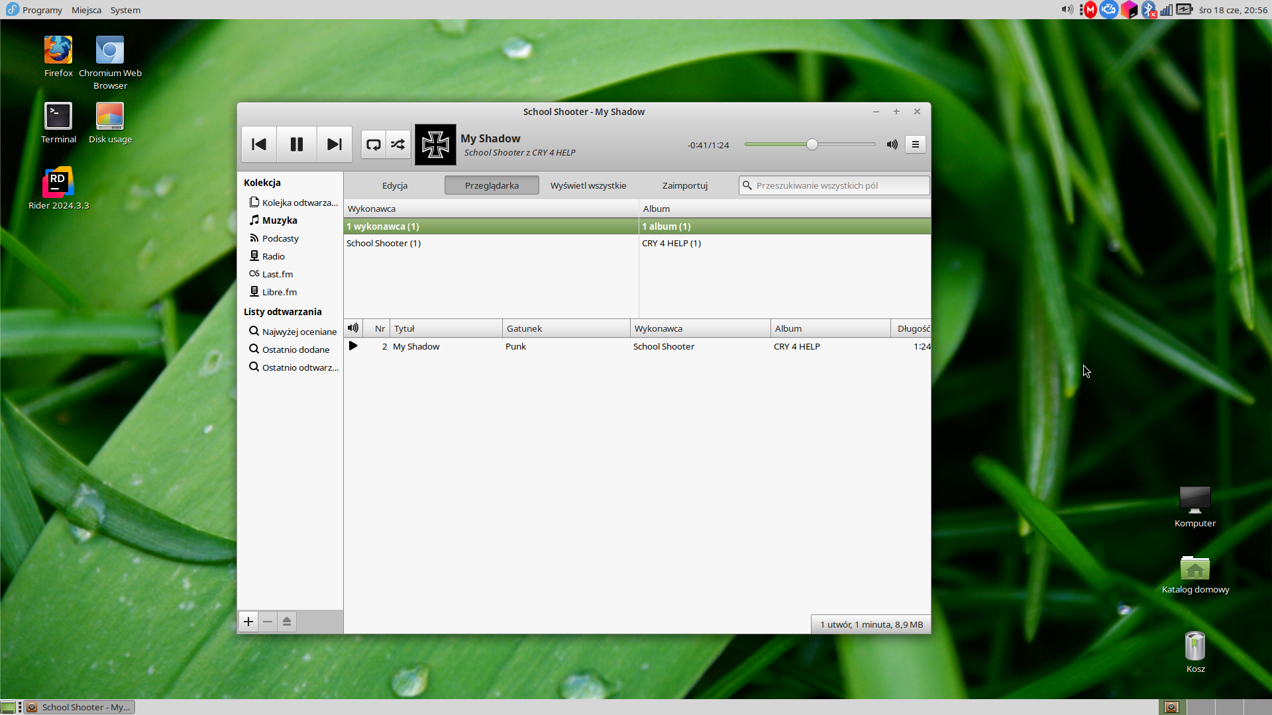
Task: Sort by the Wykonawca browser column header
Action: pyautogui.click(x=491, y=209)
